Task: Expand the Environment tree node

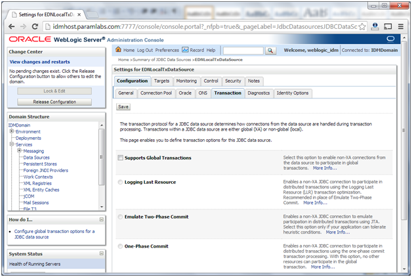Action: (12, 131)
